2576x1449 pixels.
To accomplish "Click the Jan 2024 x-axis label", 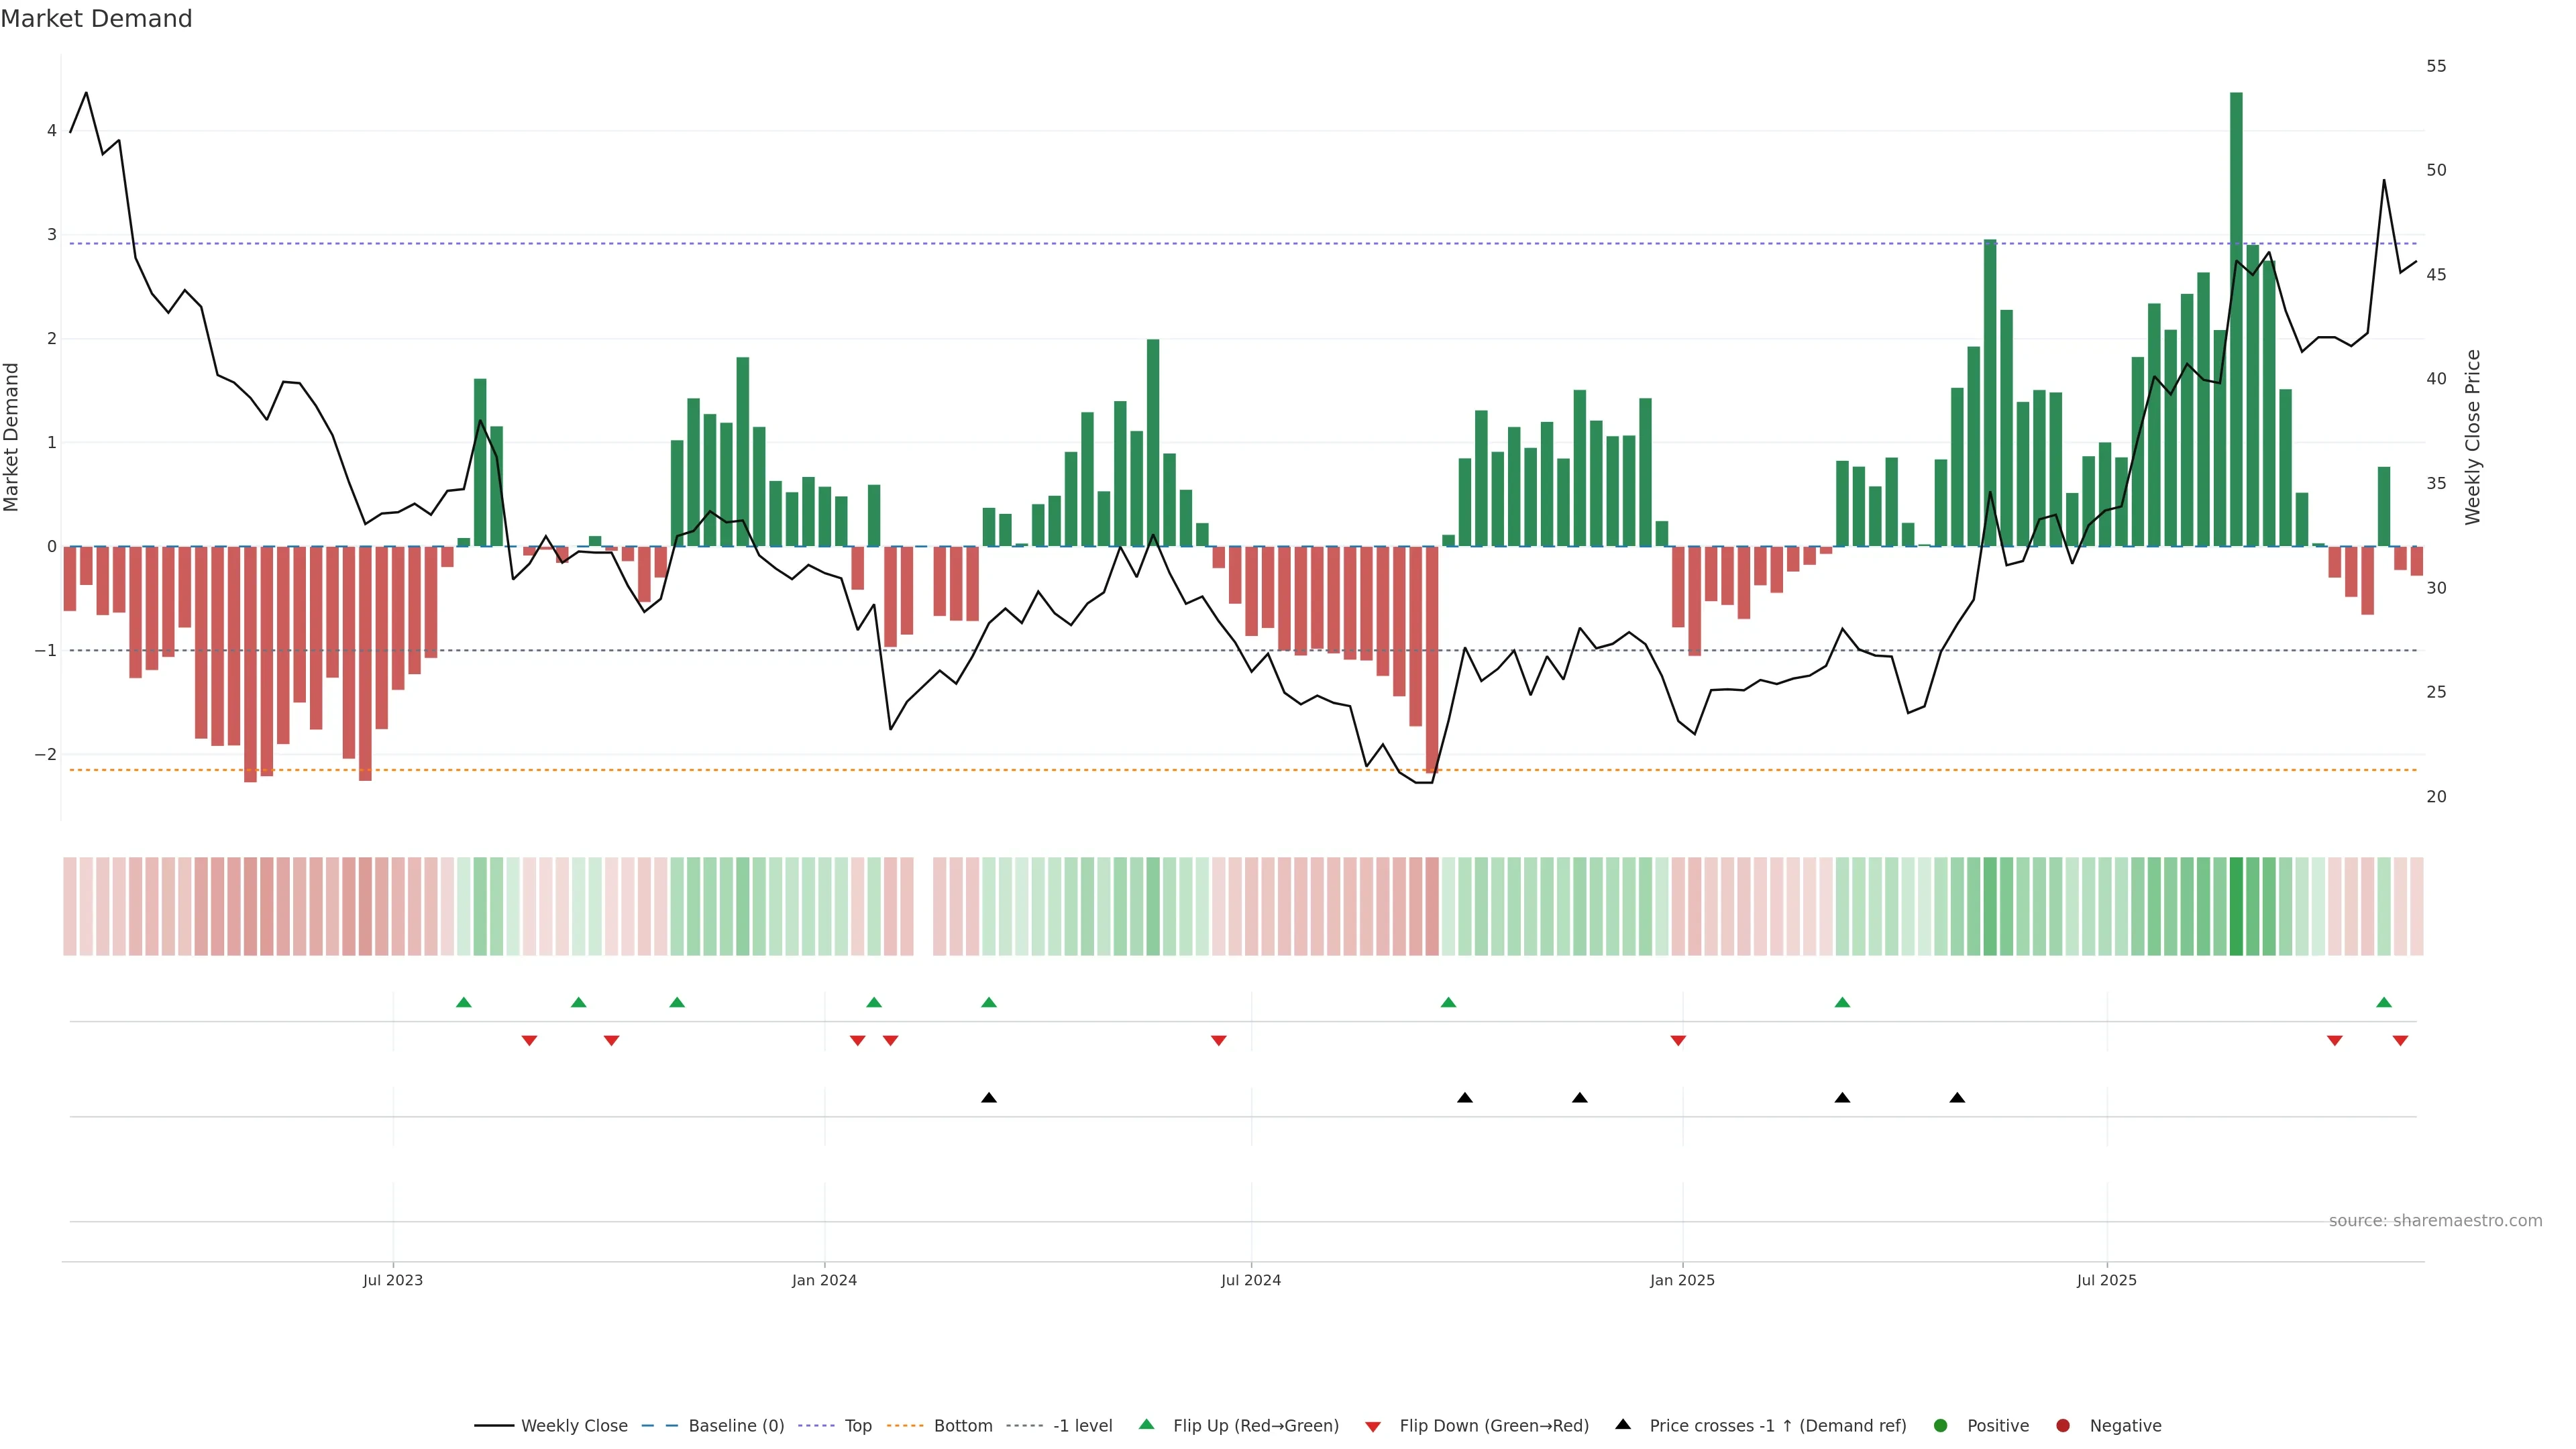I will click(x=824, y=1280).
